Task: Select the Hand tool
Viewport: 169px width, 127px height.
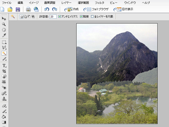Action: tap(4, 30)
